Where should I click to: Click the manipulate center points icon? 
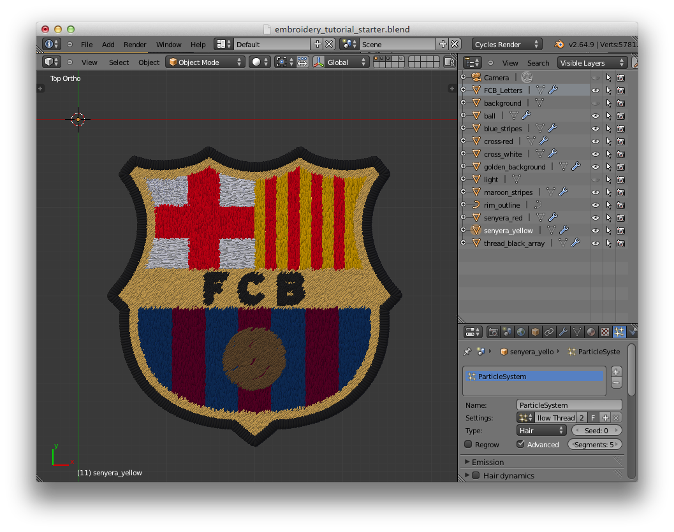click(x=303, y=62)
